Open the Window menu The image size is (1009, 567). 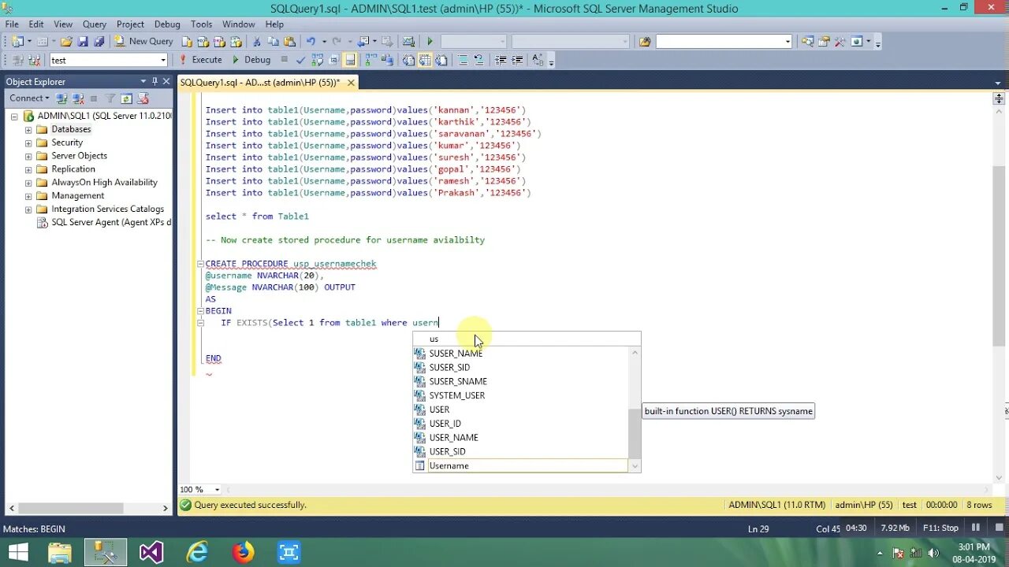238,24
